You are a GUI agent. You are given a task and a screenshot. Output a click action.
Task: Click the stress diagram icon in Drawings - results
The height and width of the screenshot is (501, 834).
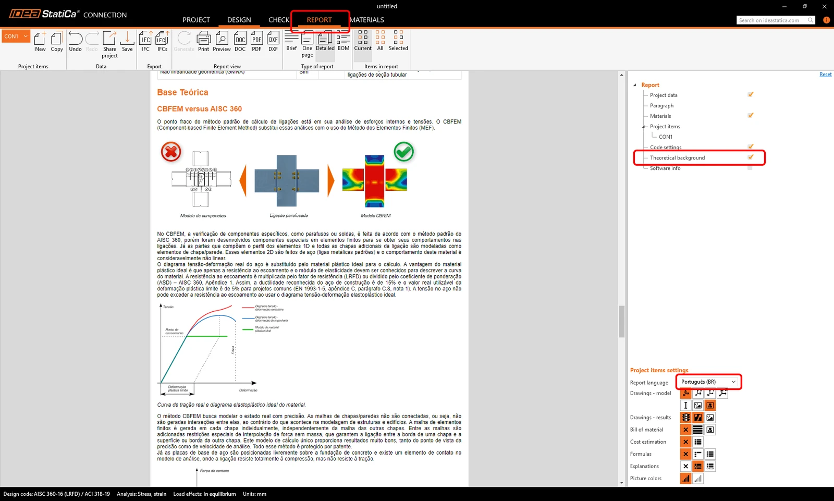[x=697, y=418]
